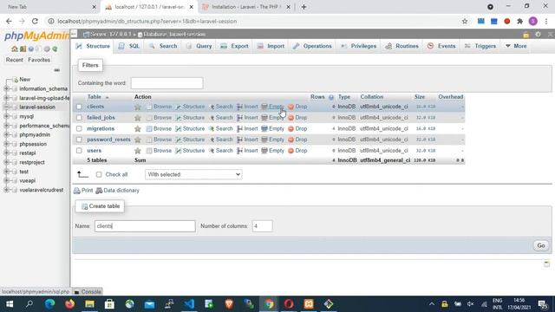
Task: Tick the migrations table checkbox
Action: click(x=79, y=128)
